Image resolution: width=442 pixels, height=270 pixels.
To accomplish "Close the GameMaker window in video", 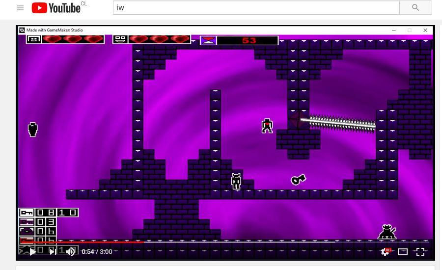I will point(425,30).
